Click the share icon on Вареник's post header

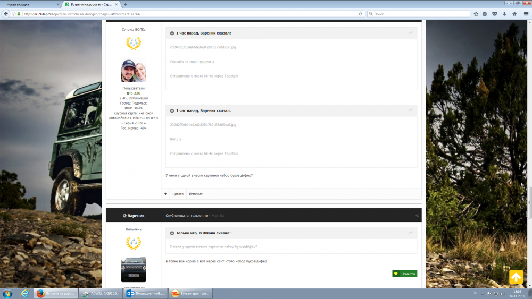coord(417,216)
